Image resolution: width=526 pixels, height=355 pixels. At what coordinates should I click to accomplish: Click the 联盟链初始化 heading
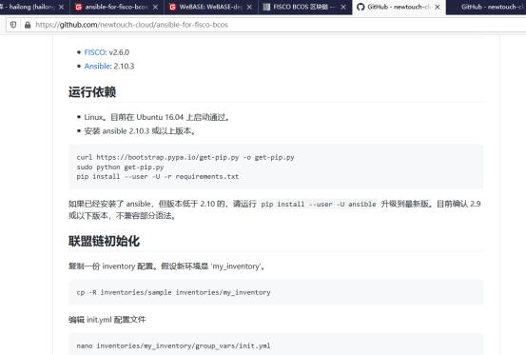[104, 241]
